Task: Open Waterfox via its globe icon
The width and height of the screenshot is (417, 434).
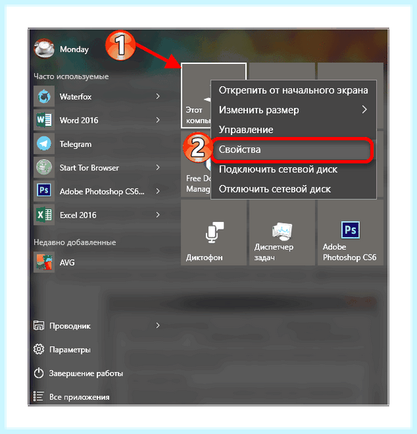Action: pyautogui.click(x=44, y=96)
